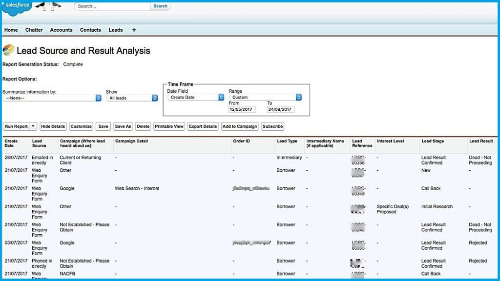Open the Run Report dropdown arrow
Screen dimensions: 500x281
pos(33,126)
